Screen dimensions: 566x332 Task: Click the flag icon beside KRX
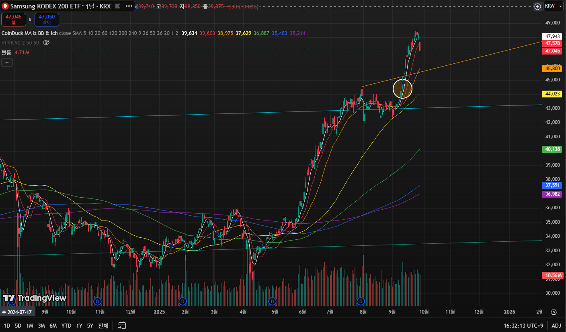click(118, 6)
